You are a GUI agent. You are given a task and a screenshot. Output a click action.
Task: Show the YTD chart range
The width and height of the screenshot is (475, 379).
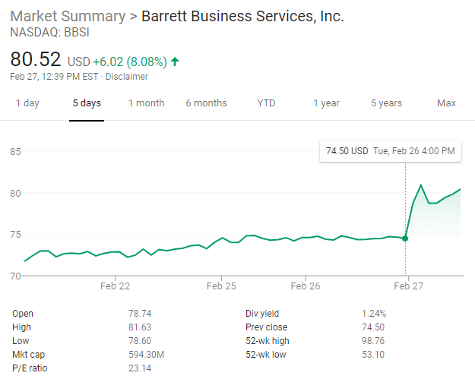[266, 103]
